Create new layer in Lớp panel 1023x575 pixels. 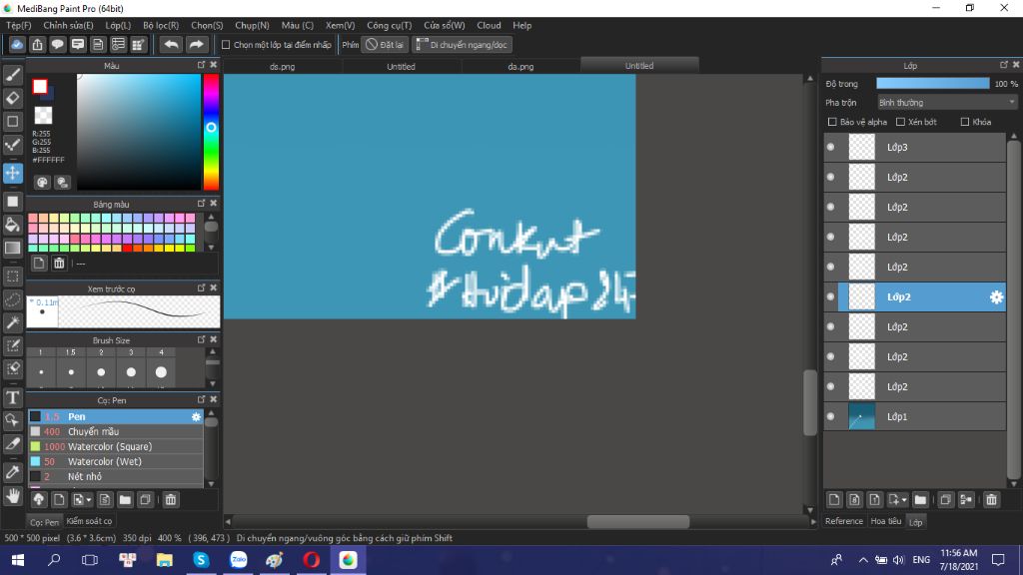point(834,500)
